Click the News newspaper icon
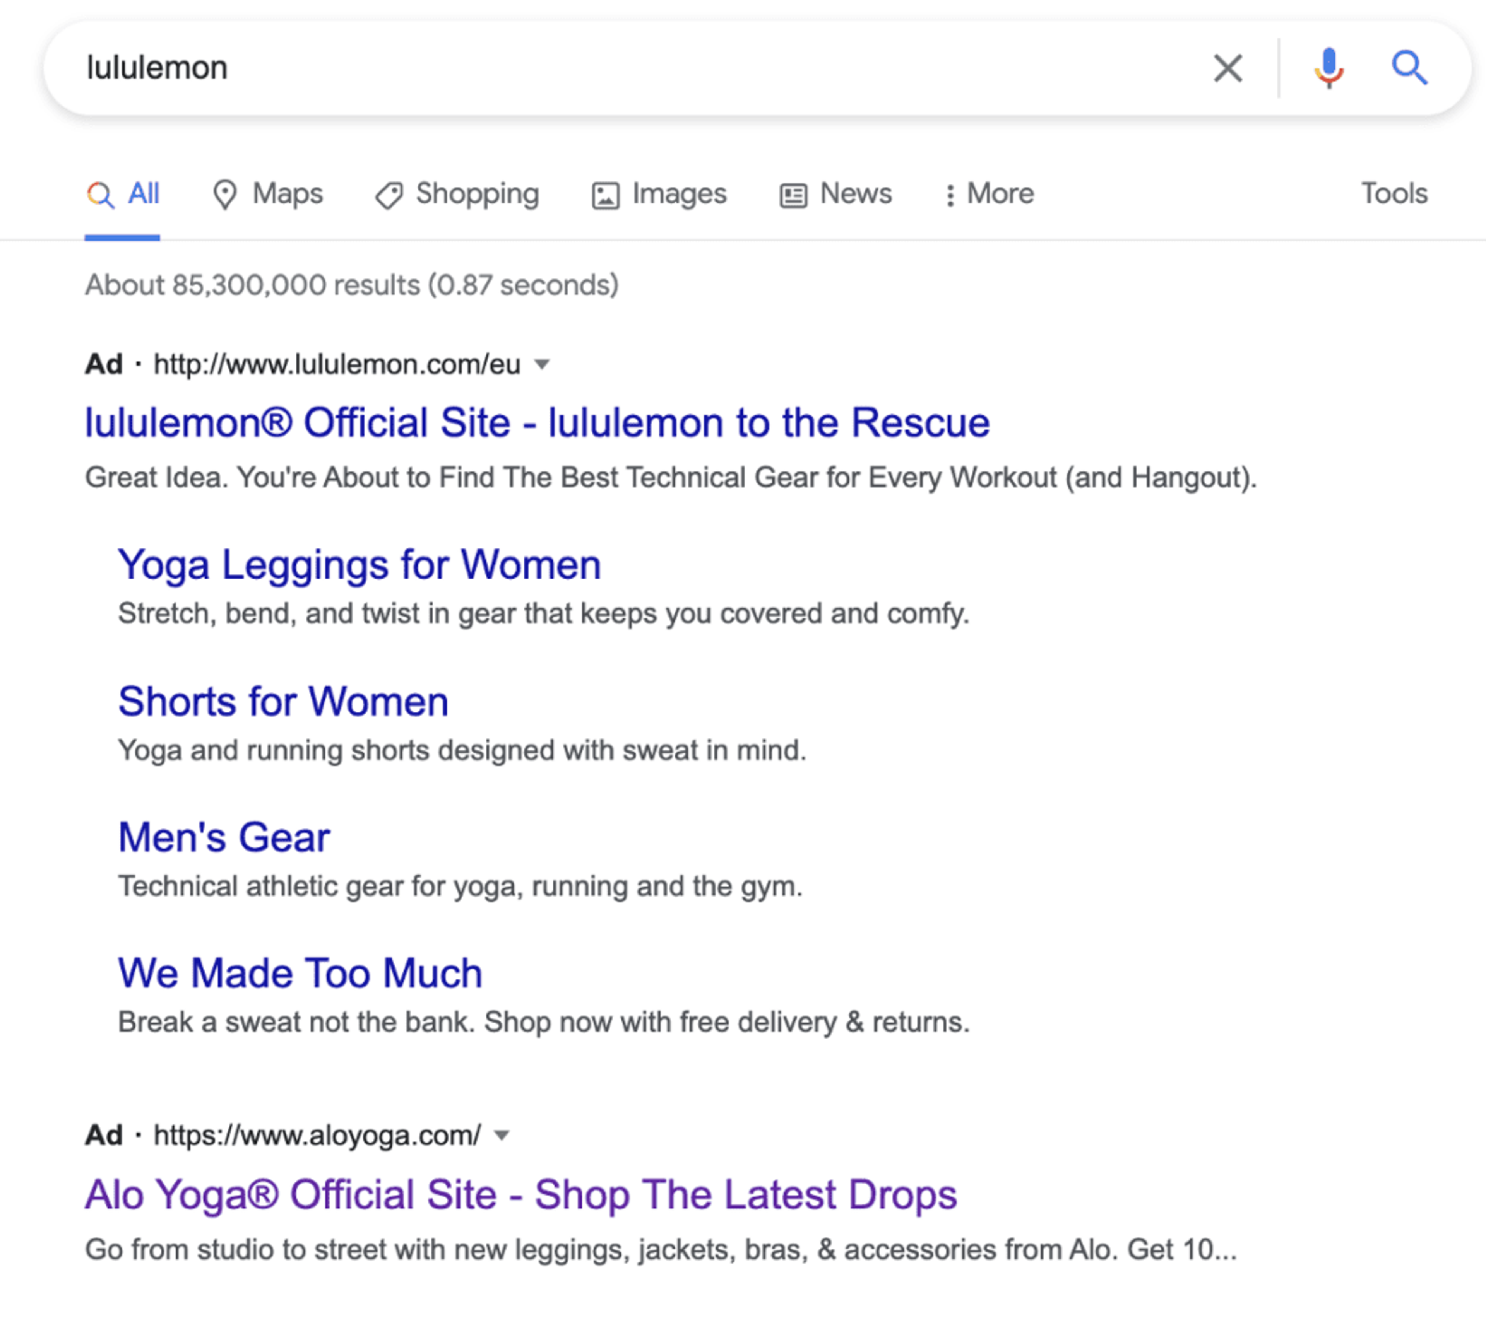Viewport: 1486px width, 1317px height. (793, 195)
